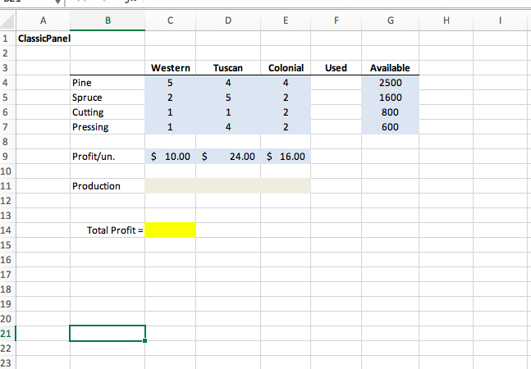The width and height of the screenshot is (531, 369).
Task: Click the ClassicPanel title cell
Action: [x=43, y=39]
